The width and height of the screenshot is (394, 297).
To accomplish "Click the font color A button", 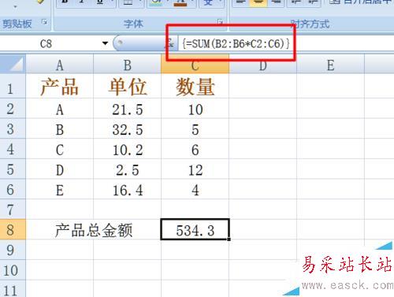I will point(180,2).
